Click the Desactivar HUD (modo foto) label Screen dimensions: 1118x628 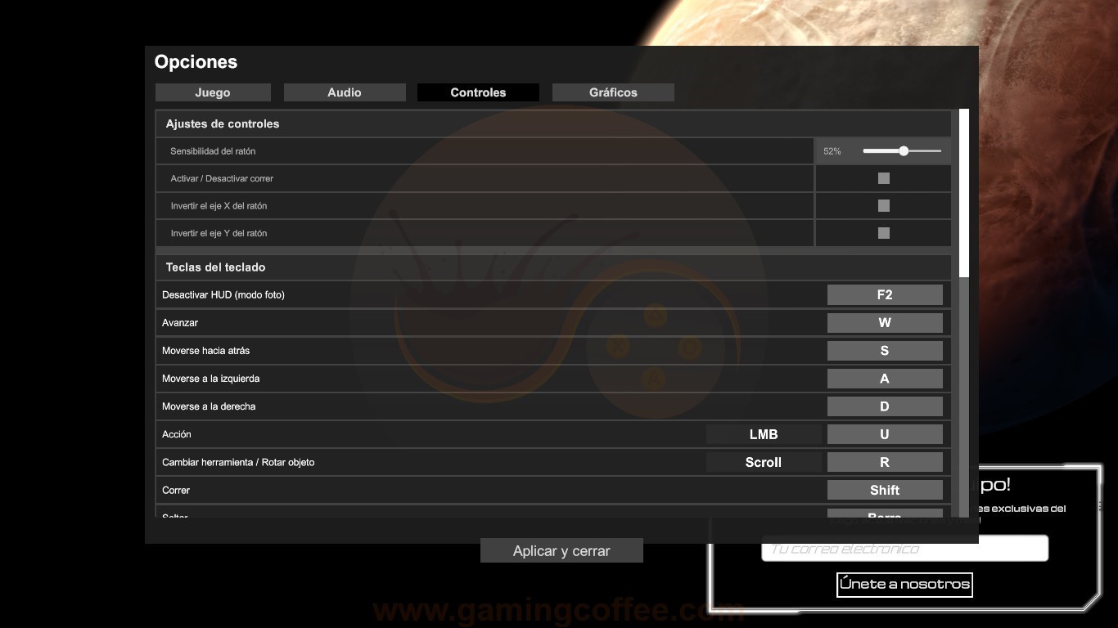click(223, 294)
